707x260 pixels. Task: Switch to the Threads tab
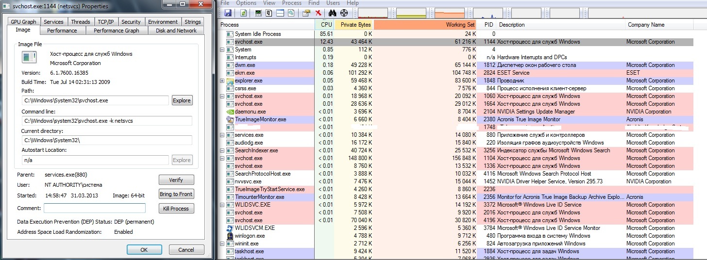coord(81,22)
